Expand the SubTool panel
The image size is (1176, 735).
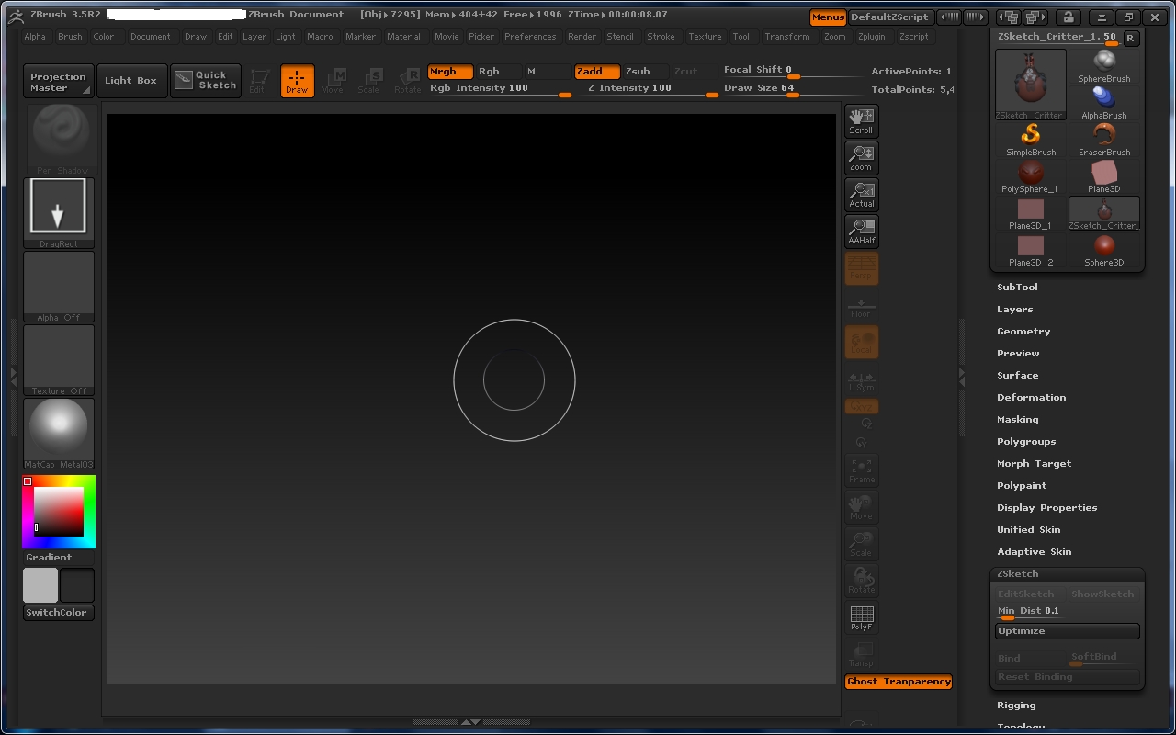(x=1017, y=287)
